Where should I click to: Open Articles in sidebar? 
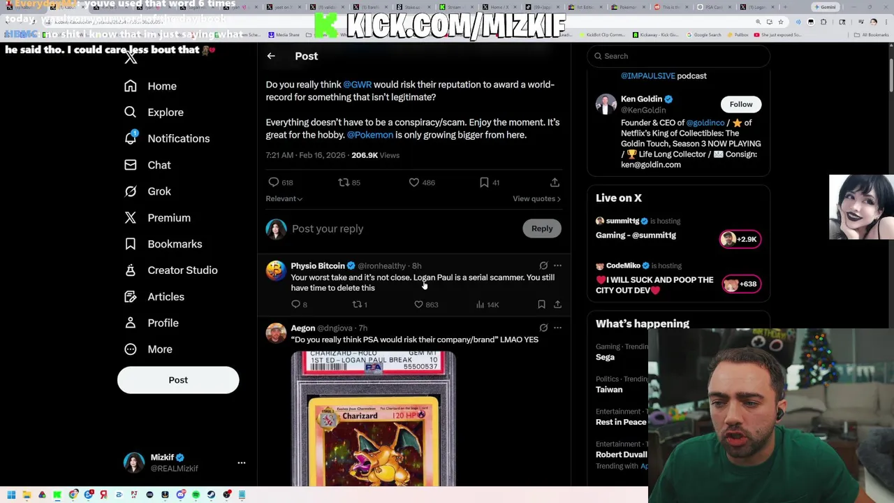tap(154, 297)
